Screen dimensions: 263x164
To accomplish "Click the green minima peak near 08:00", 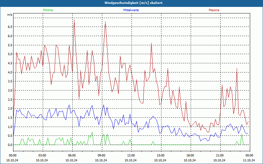I will coord(92,132).
